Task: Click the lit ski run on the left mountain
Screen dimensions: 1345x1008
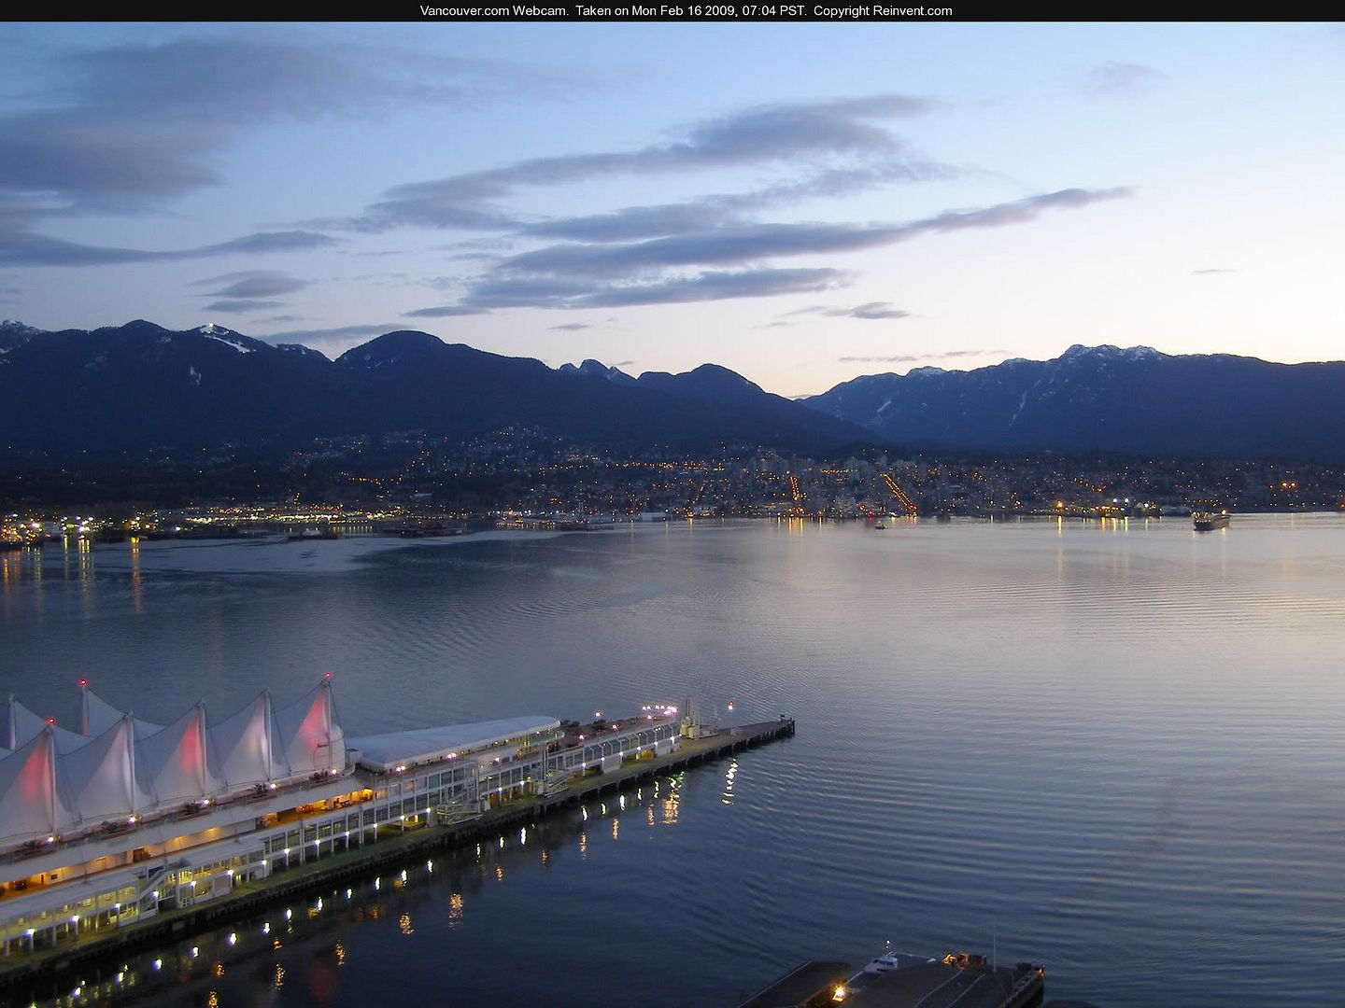Action: (224, 336)
